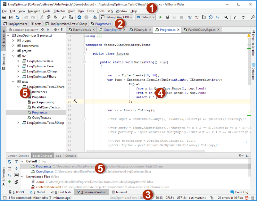The height and width of the screenshot is (201, 257).
Task: Click the Refresh icon in Version Control panel
Action: click(10, 162)
